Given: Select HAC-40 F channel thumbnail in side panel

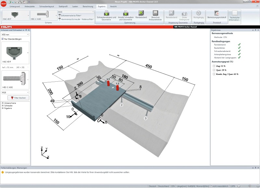Looking at the screenshot, I should 14,53.
